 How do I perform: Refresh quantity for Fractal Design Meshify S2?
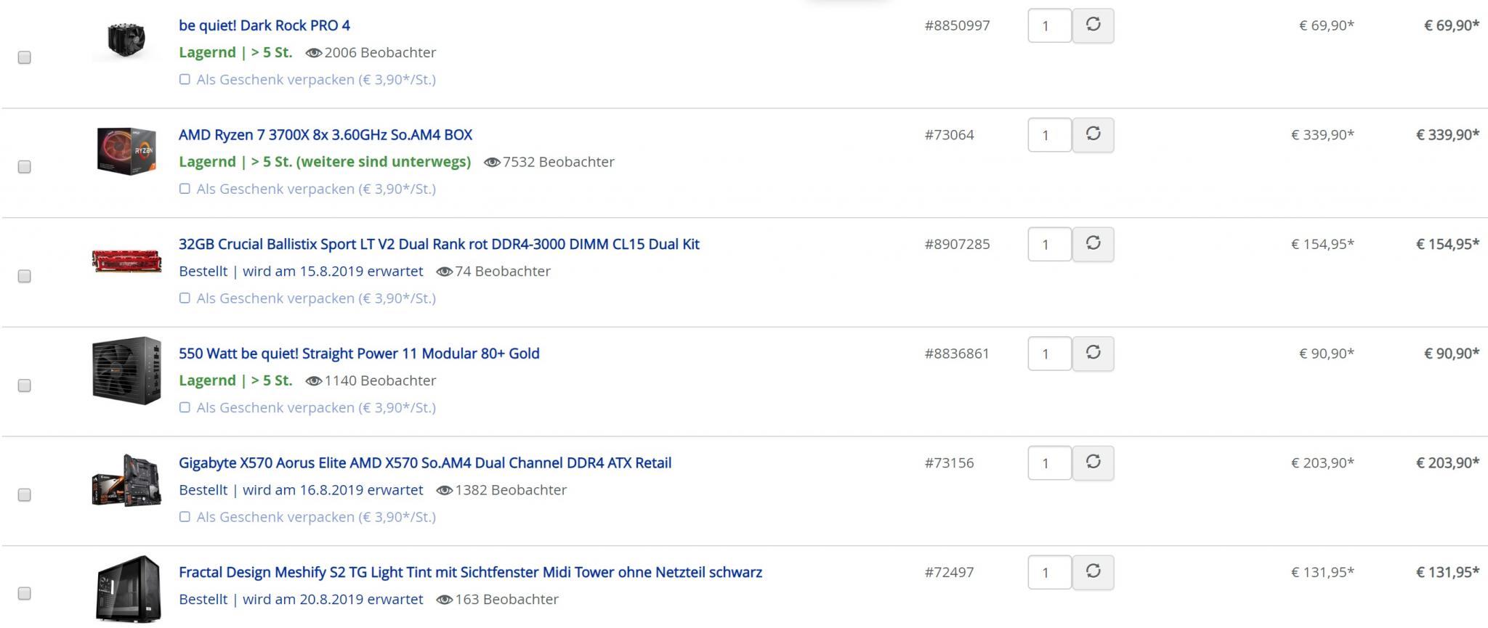click(x=1093, y=572)
